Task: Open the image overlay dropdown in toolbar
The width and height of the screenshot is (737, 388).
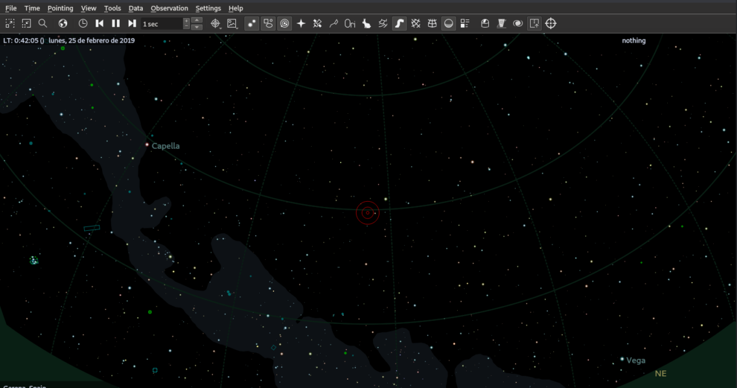Action: 233,23
